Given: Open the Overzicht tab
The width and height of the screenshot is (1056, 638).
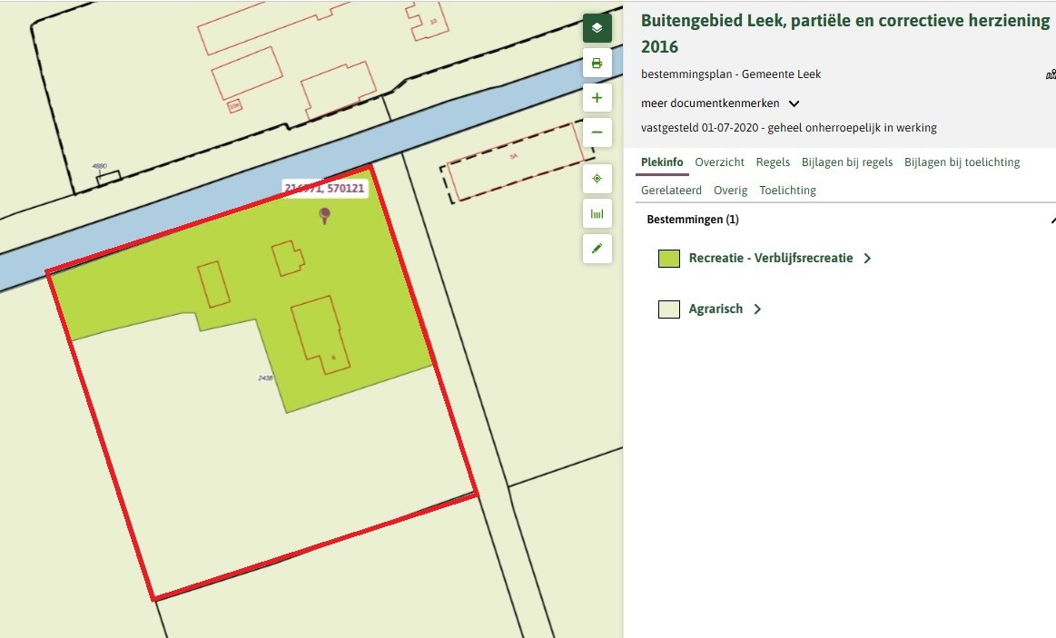Looking at the screenshot, I should 719,162.
